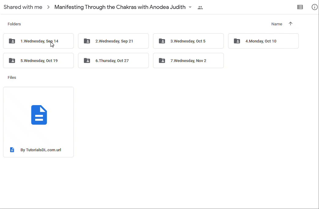Click the breadcrumb chevron separator
The width and height of the screenshot is (319, 209).
click(48, 7)
